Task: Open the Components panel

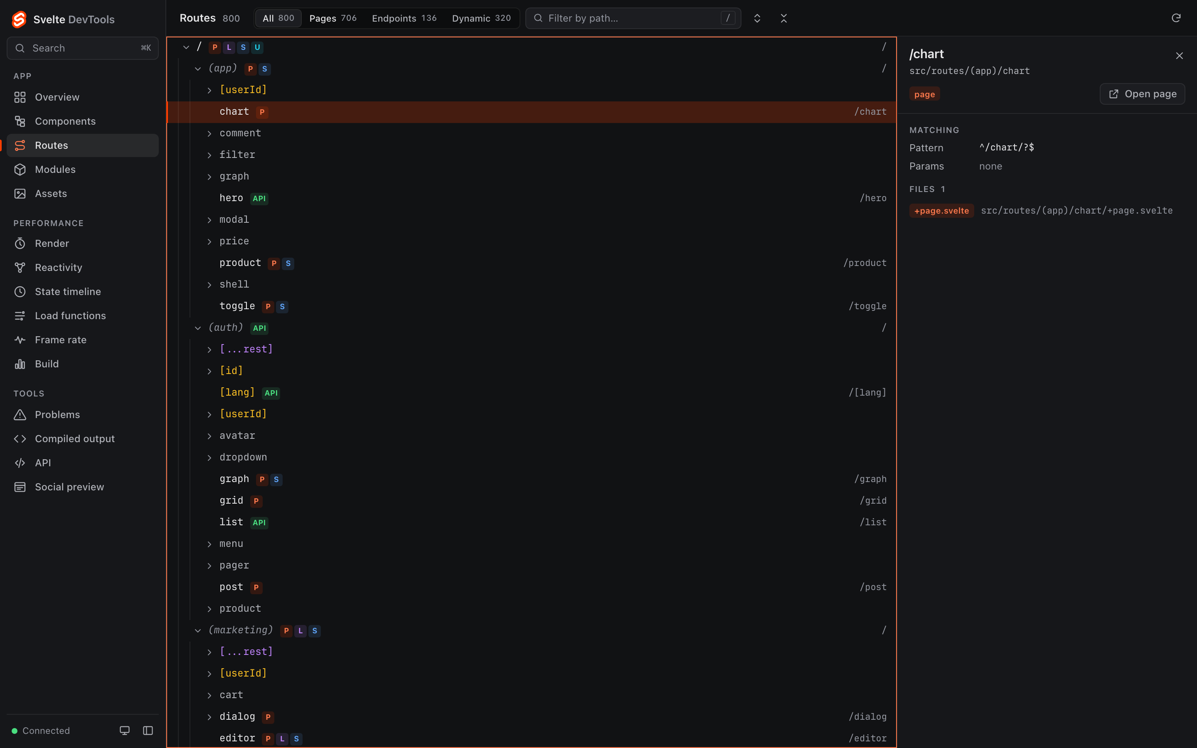Action: point(83,121)
